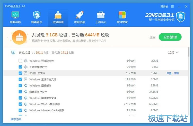
Task: Click the 返回 link
Action: 152,37
